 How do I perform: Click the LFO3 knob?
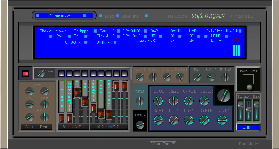(x=140, y=101)
